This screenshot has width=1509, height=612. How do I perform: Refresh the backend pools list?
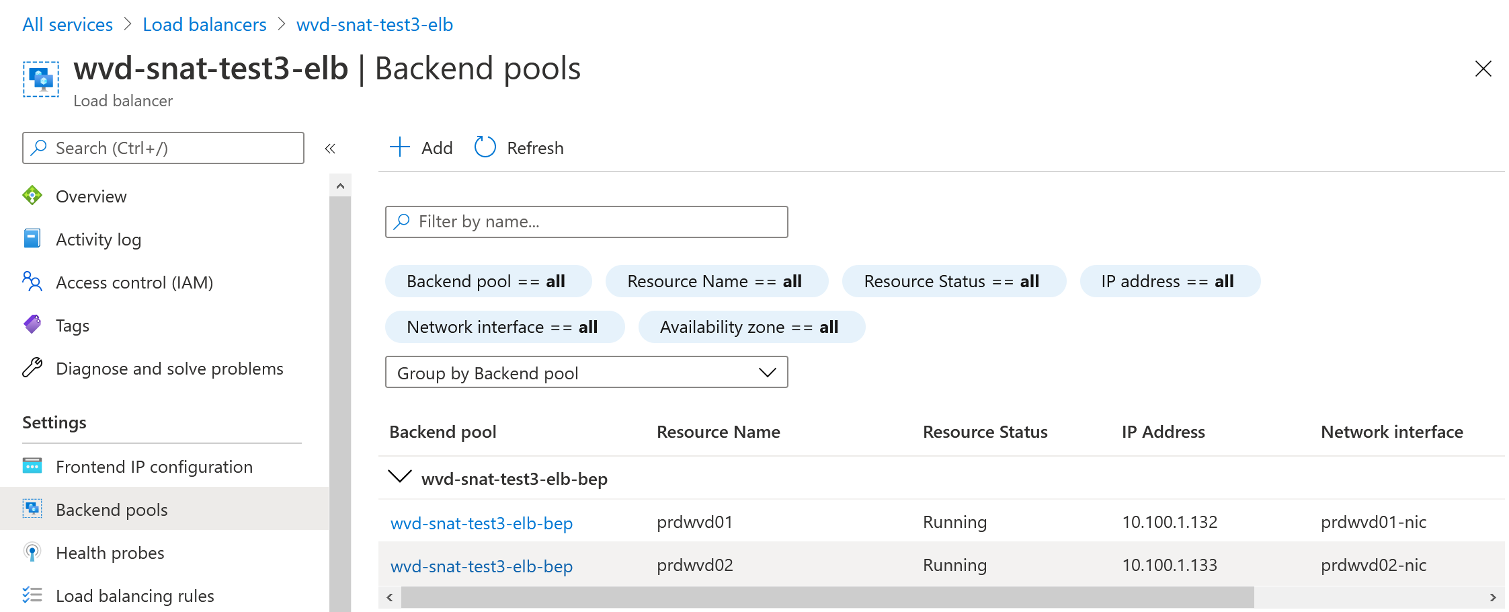coord(519,147)
